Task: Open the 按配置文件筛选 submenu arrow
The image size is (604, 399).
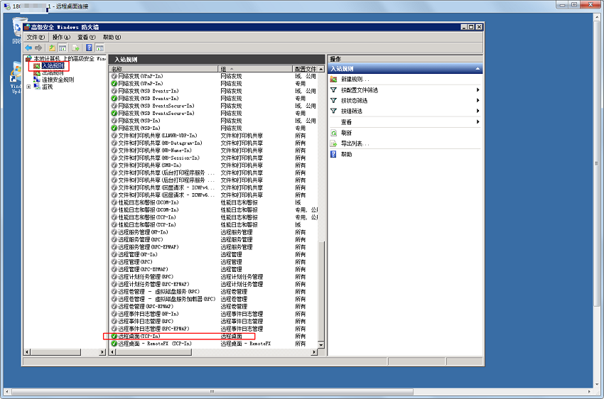Action: point(478,90)
